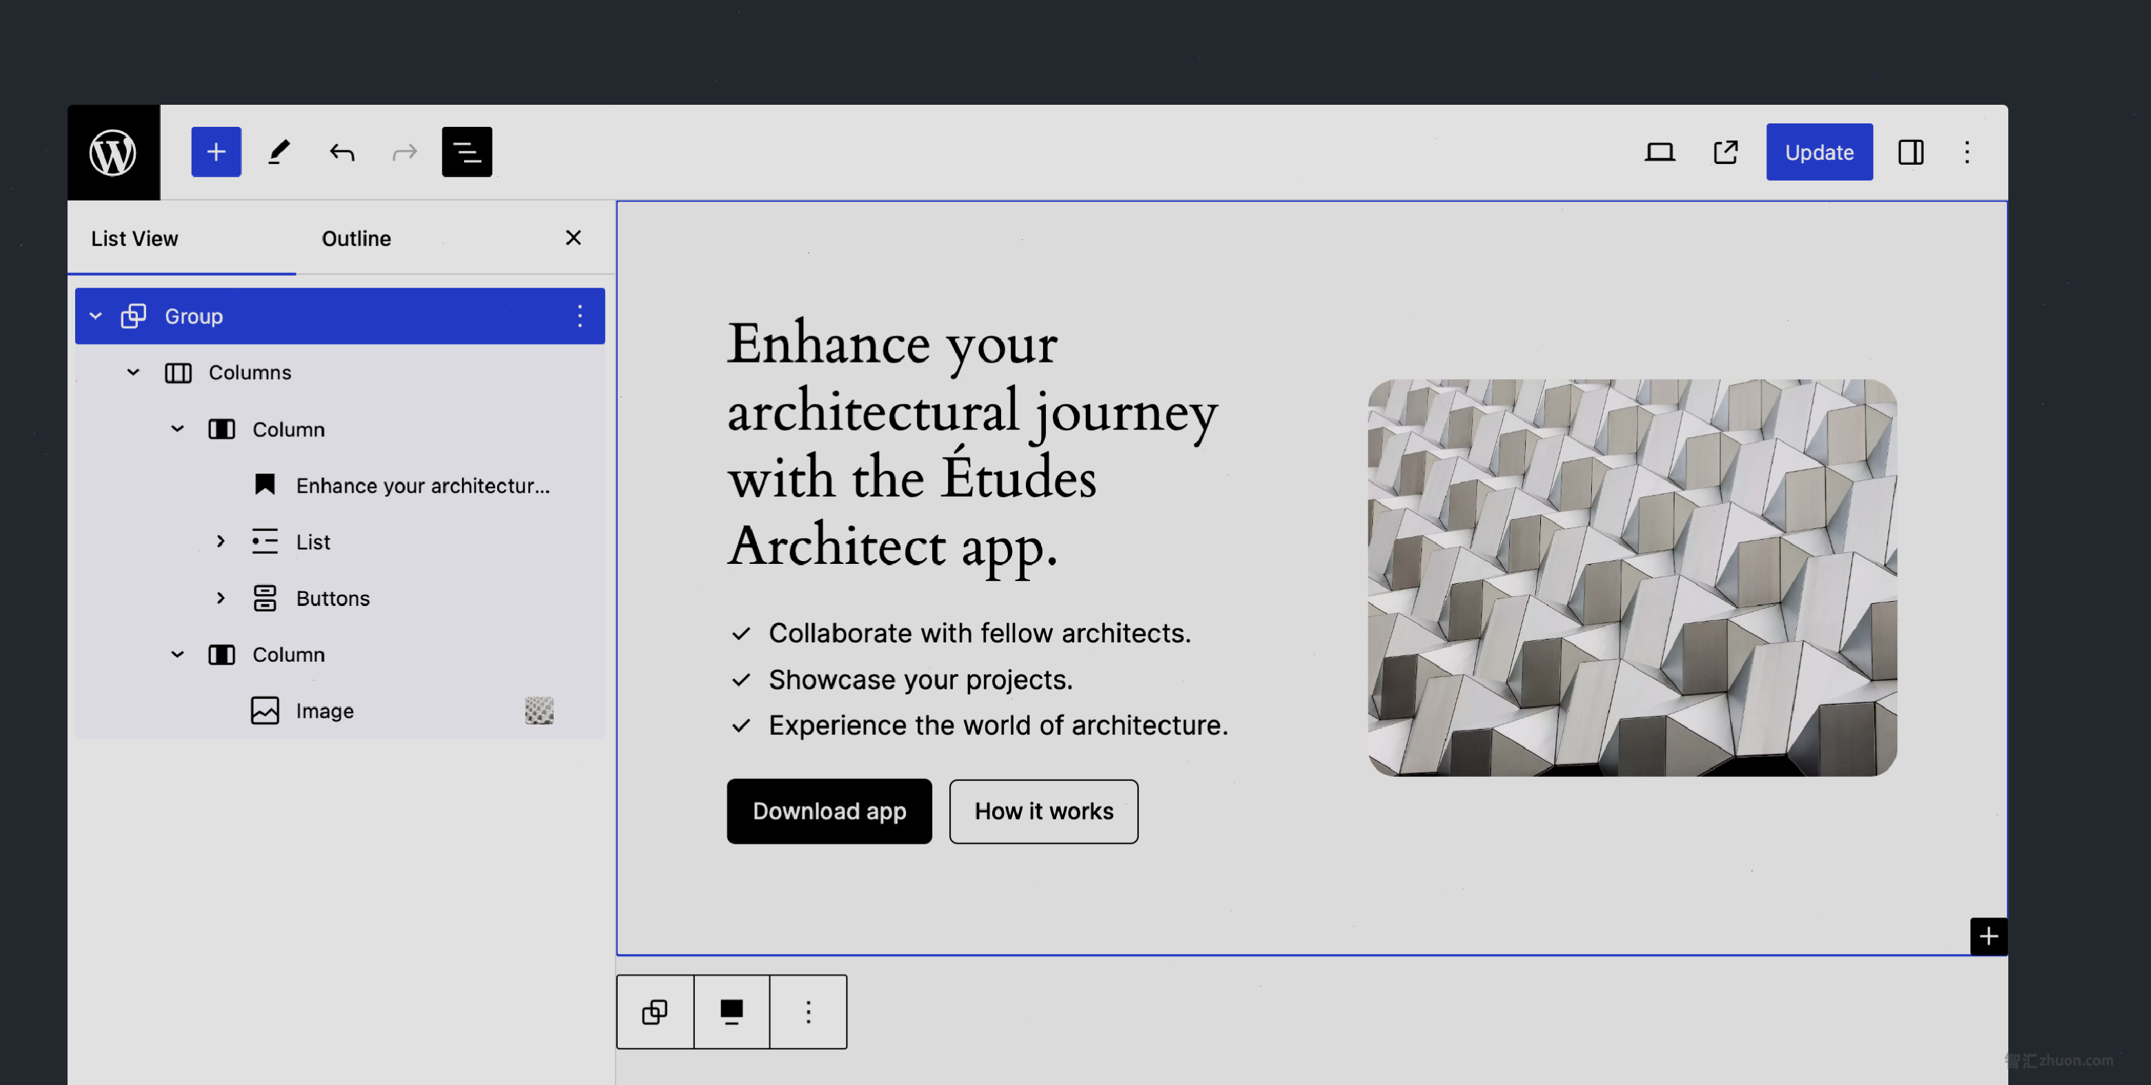Viewport: 2151px width, 1085px height.
Task: Switch to the List View tab
Action: click(x=134, y=238)
